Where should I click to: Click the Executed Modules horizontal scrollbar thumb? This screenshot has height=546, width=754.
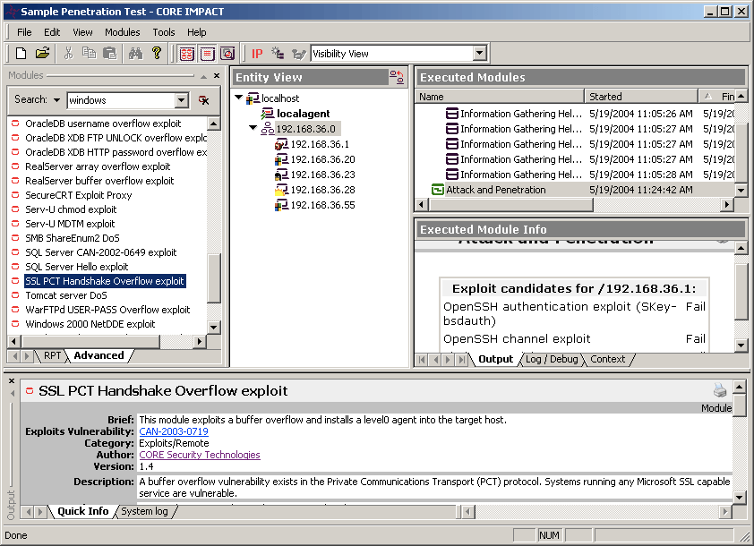[x=511, y=205]
